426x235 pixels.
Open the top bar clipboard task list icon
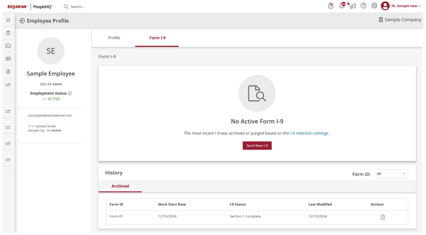331,6
